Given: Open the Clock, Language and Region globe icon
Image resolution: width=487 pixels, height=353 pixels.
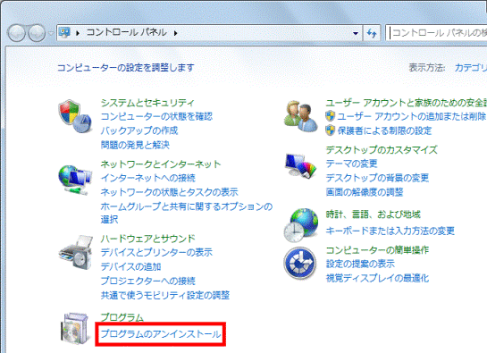Looking at the screenshot, I should point(300,225).
